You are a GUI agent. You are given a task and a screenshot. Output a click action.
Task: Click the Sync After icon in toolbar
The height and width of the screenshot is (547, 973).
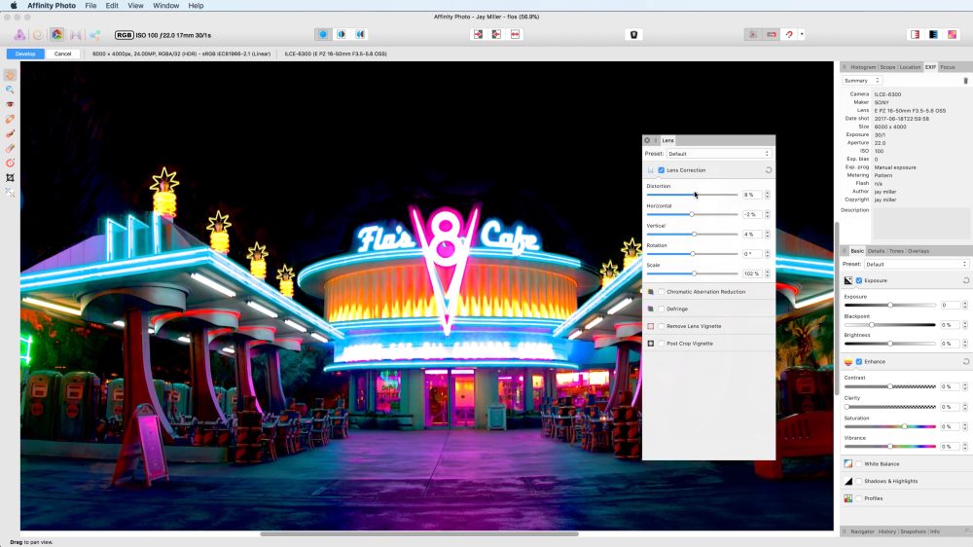(496, 35)
